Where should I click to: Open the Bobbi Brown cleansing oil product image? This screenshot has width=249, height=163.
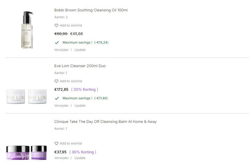click(27, 30)
